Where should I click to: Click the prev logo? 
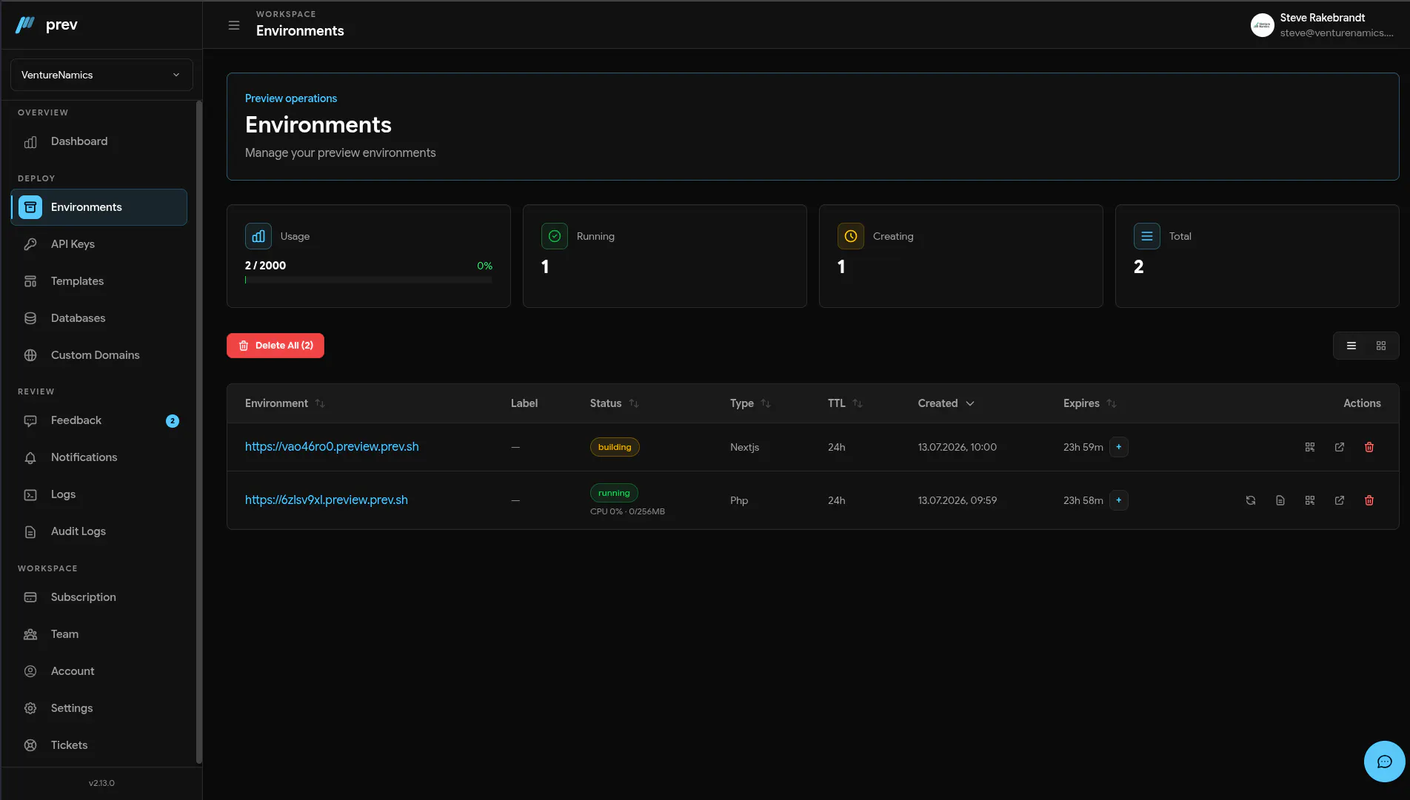coord(47,25)
